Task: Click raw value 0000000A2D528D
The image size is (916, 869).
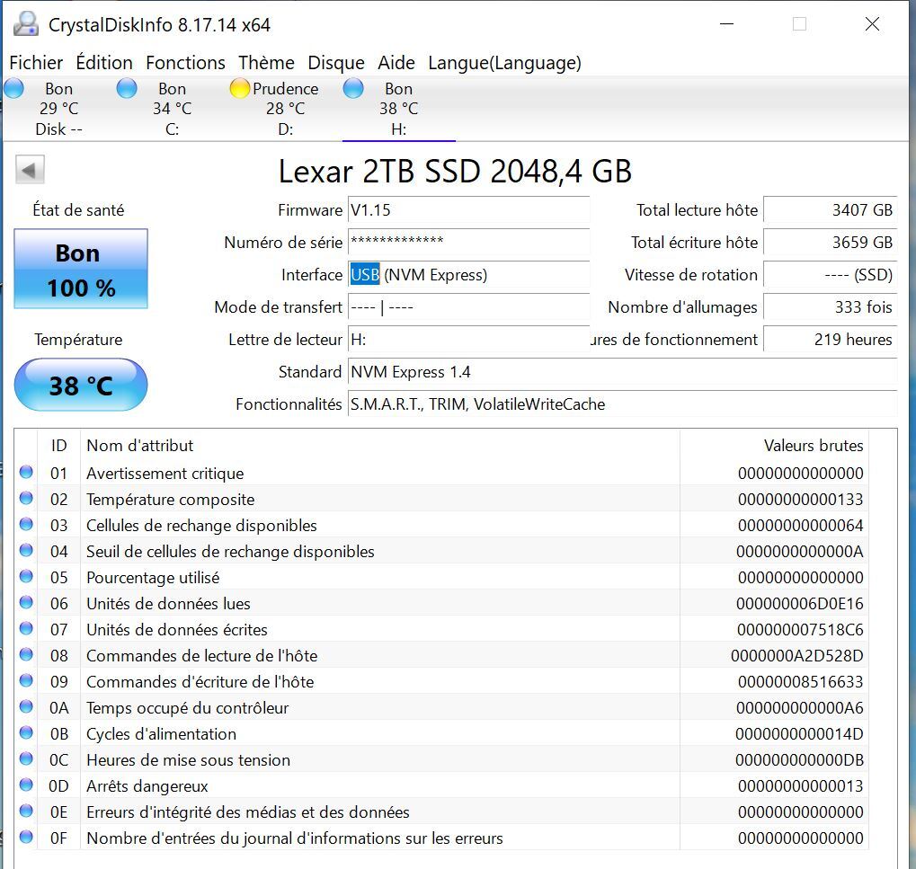Action: (796, 656)
